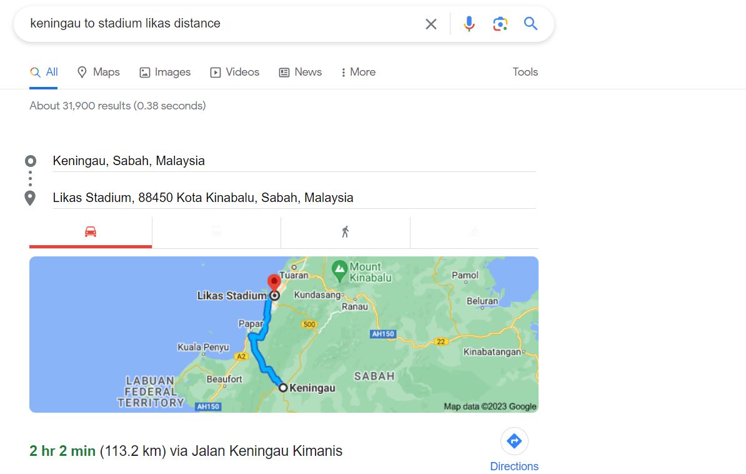746x474 pixels.
Task: Open the News results tab
Action: pos(300,72)
